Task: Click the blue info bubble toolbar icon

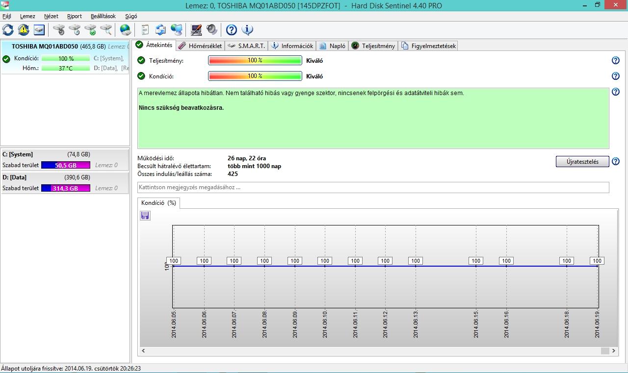Action: tap(247, 30)
